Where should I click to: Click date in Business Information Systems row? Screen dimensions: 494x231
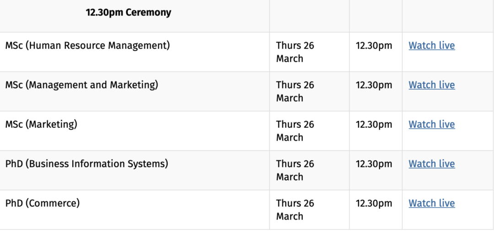pos(295,170)
